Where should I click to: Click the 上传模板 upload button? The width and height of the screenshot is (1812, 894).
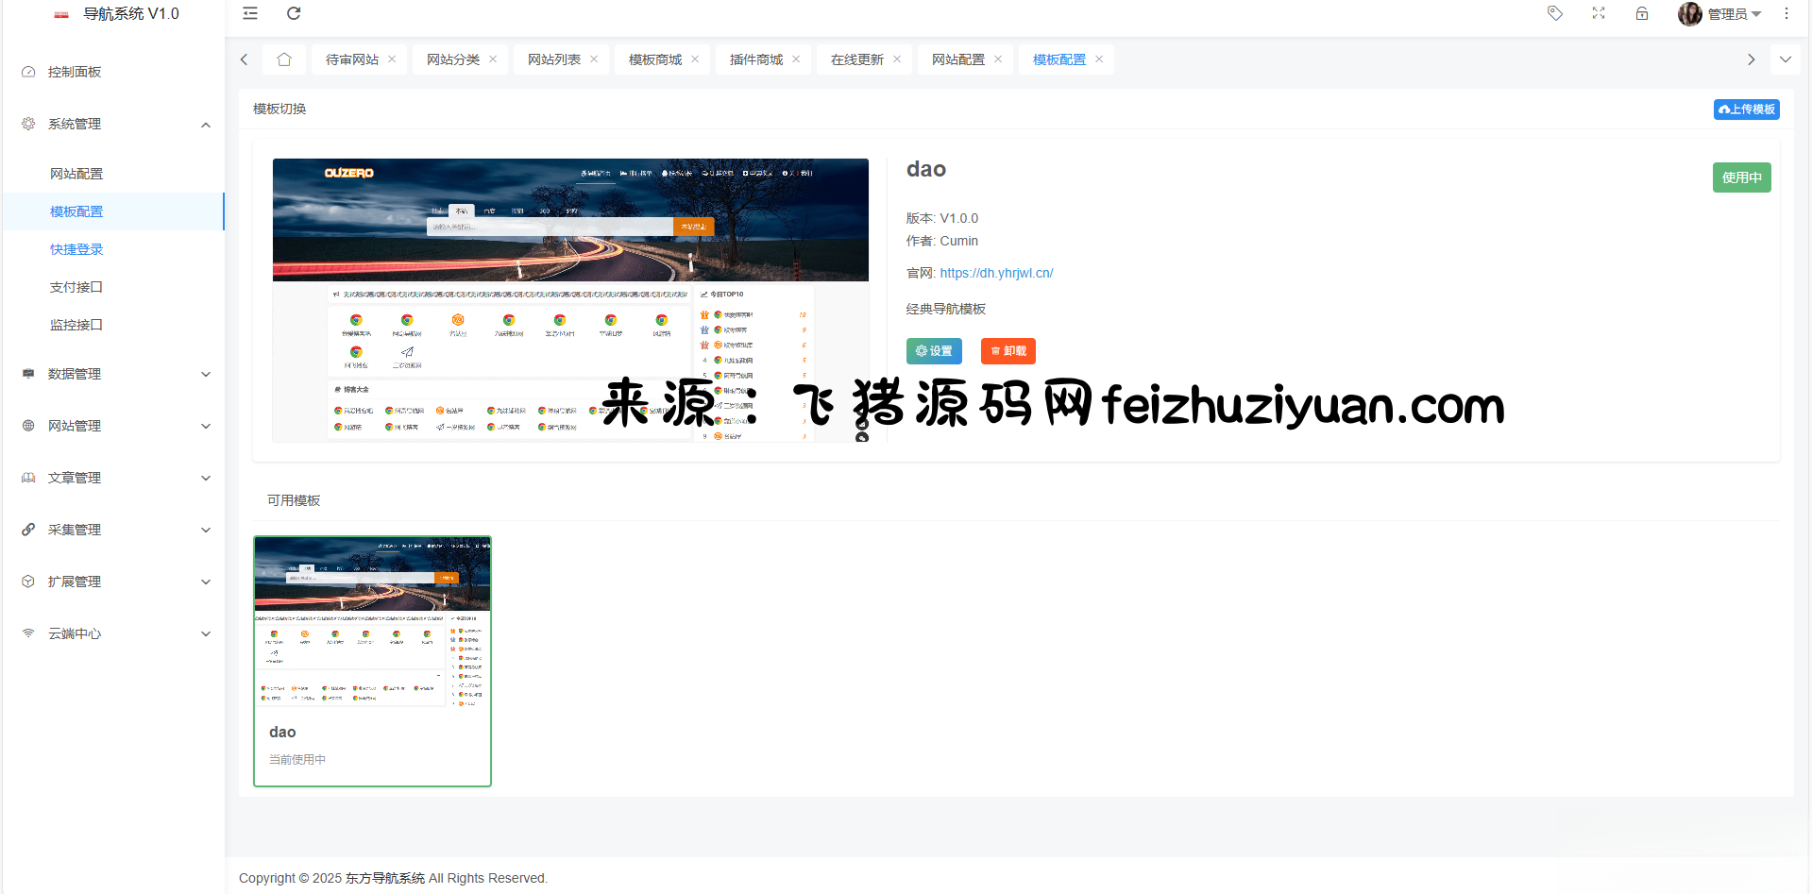click(1746, 110)
